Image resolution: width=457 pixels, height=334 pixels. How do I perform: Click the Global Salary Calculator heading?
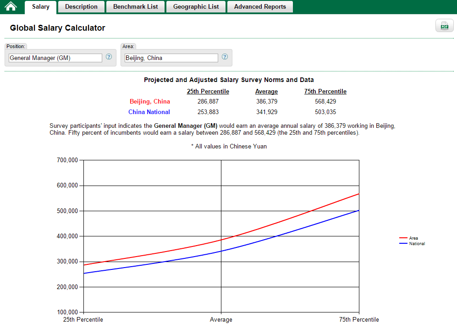coord(57,28)
